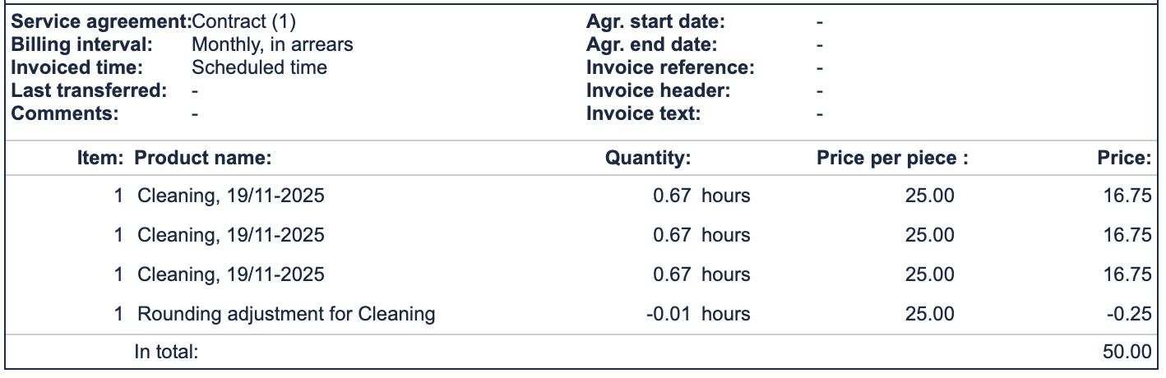Click the Agr. start date label
Viewport: 1166px width, 378px height.
tap(655, 22)
